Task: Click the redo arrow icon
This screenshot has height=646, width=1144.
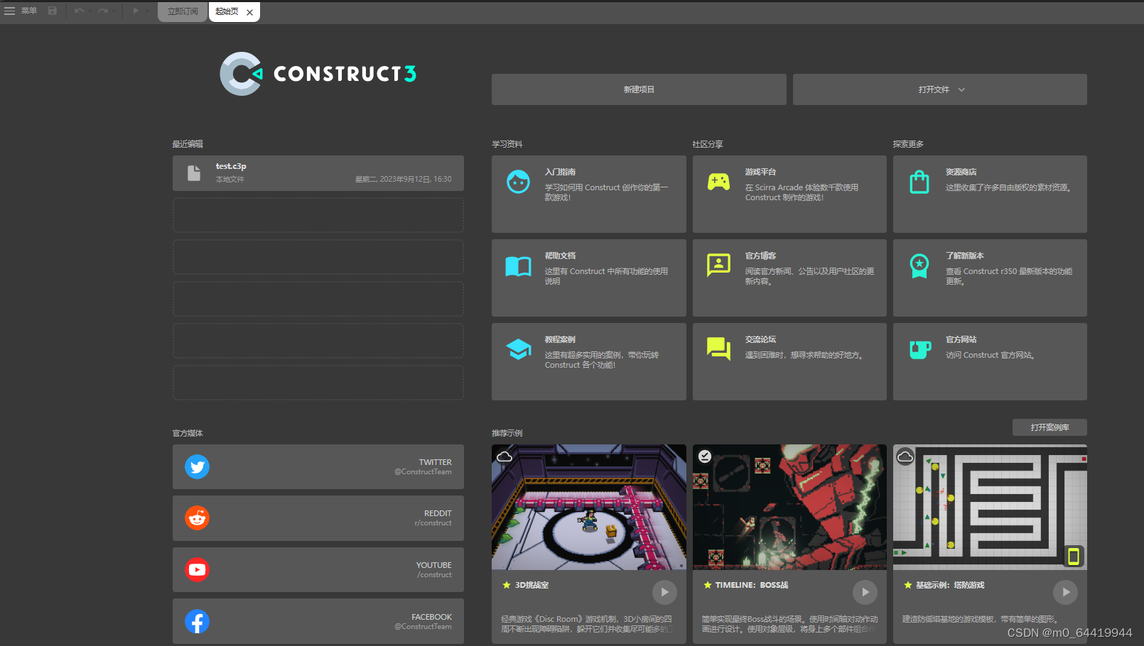Action: point(102,11)
